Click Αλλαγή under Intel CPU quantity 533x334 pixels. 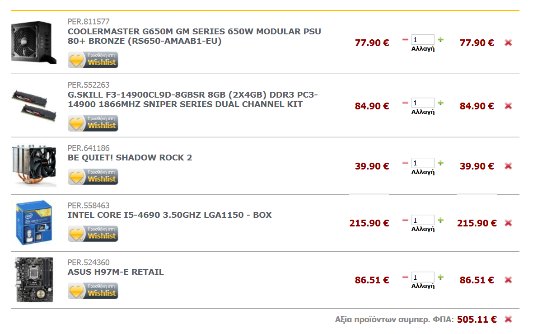(x=423, y=229)
